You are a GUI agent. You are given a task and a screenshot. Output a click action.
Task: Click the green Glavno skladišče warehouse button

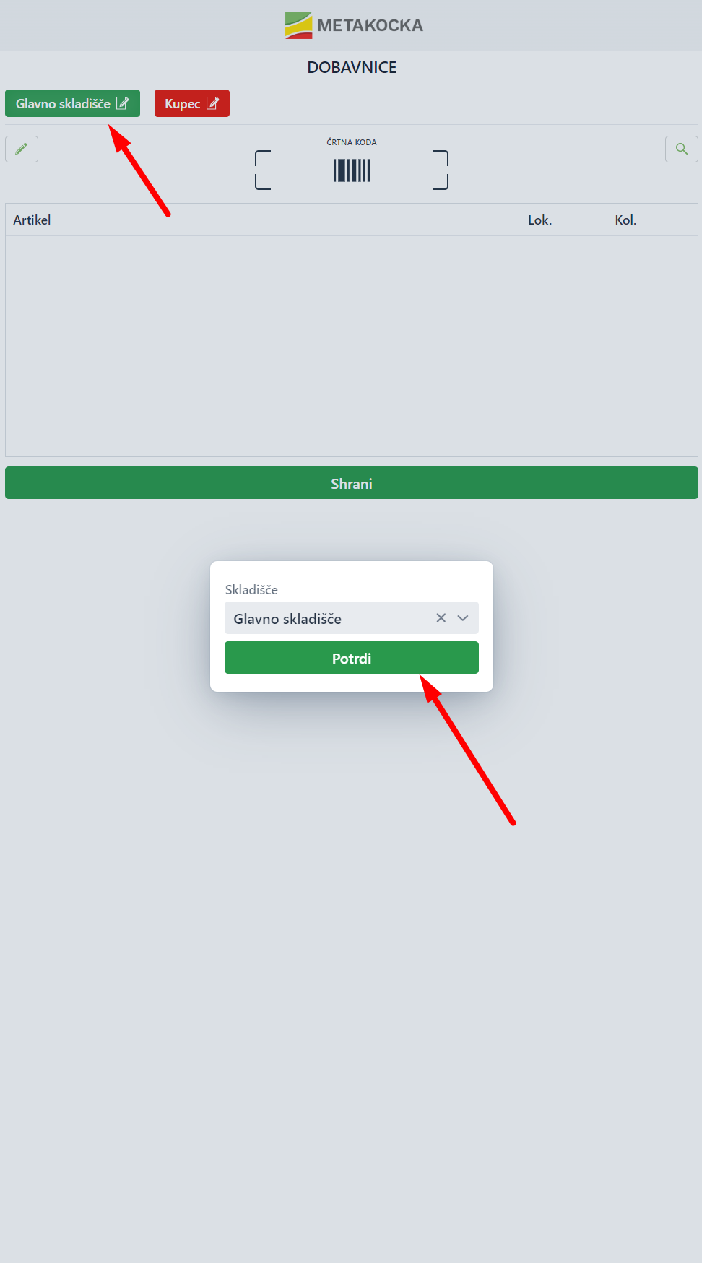72,103
